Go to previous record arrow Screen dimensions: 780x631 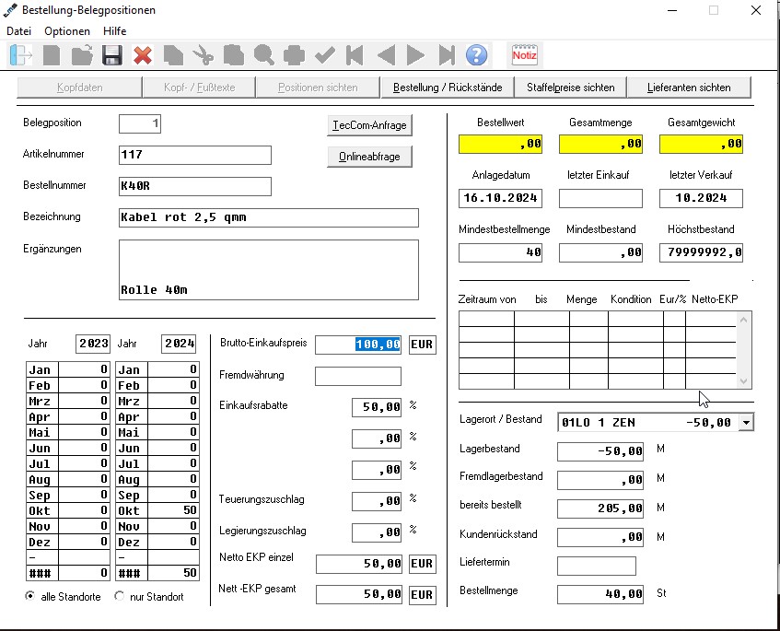point(386,54)
